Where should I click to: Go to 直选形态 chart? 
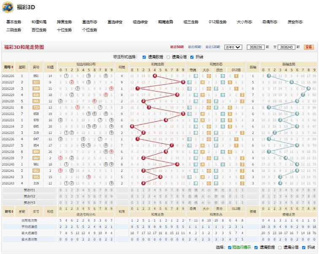[x=89, y=22]
